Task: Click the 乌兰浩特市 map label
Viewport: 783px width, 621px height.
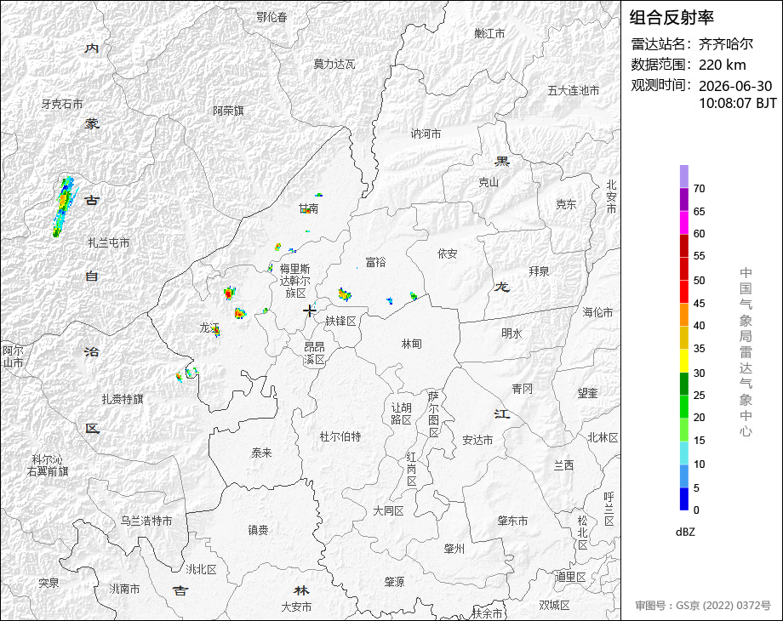Action: click(146, 521)
